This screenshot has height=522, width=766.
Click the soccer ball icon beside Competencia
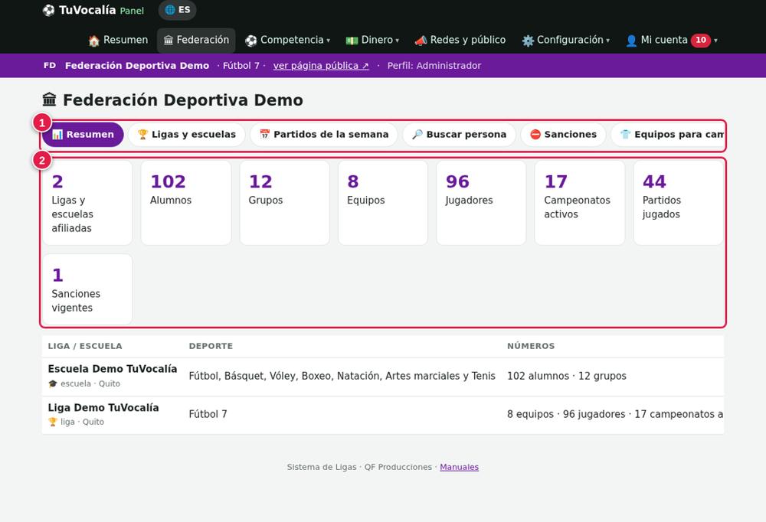coord(251,41)
